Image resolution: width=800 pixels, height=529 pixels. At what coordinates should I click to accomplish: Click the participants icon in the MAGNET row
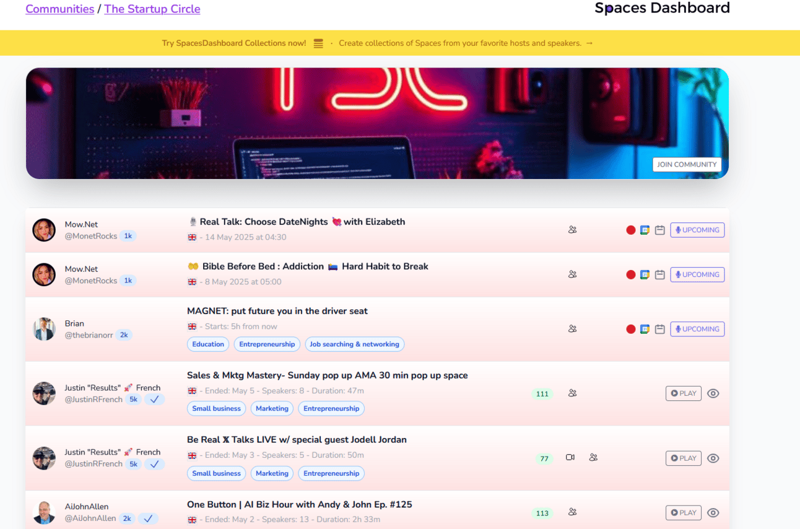pos(572,329)
